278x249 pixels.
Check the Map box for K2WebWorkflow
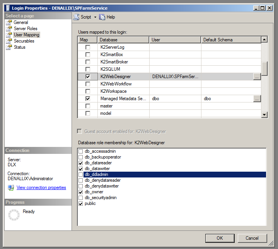click(88, 84)
